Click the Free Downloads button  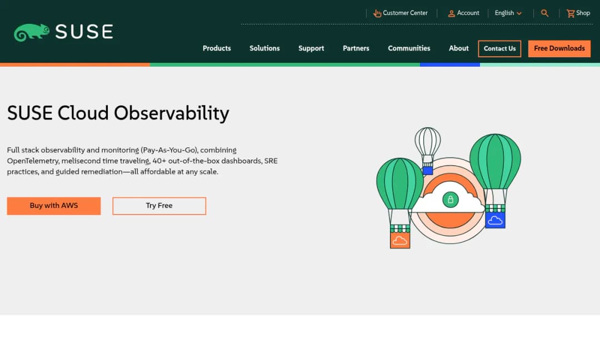[x=559, y=48]
